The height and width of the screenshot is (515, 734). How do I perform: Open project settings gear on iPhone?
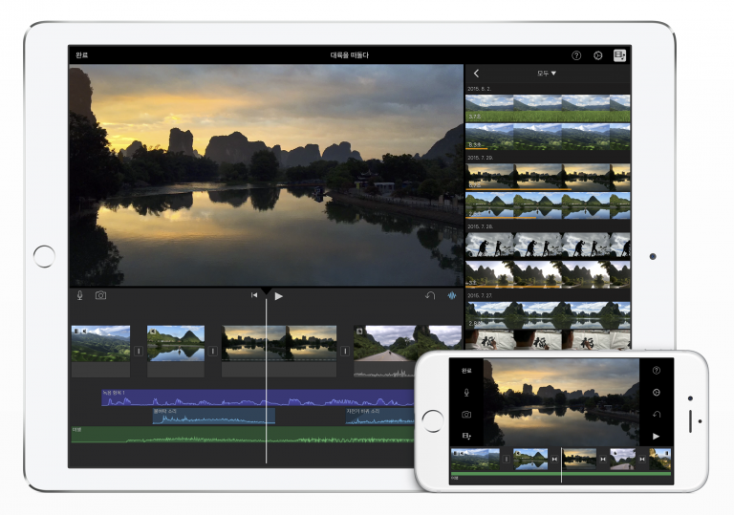[x=657, y=393]
